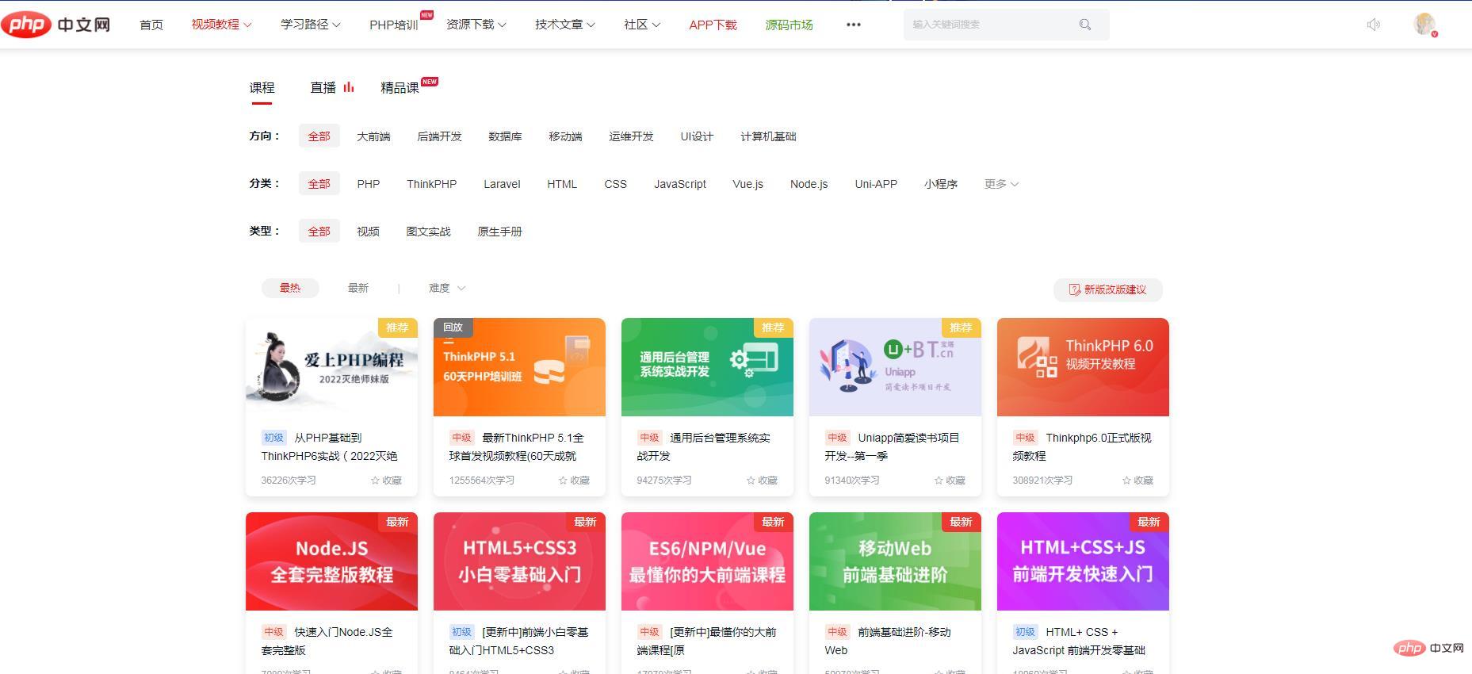Open the three-dots more menu
The image size is (1472, 674).
854,25
